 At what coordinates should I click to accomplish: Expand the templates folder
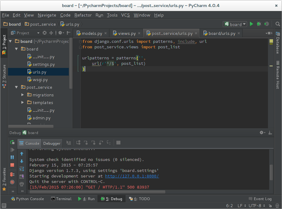coord(22,103)
